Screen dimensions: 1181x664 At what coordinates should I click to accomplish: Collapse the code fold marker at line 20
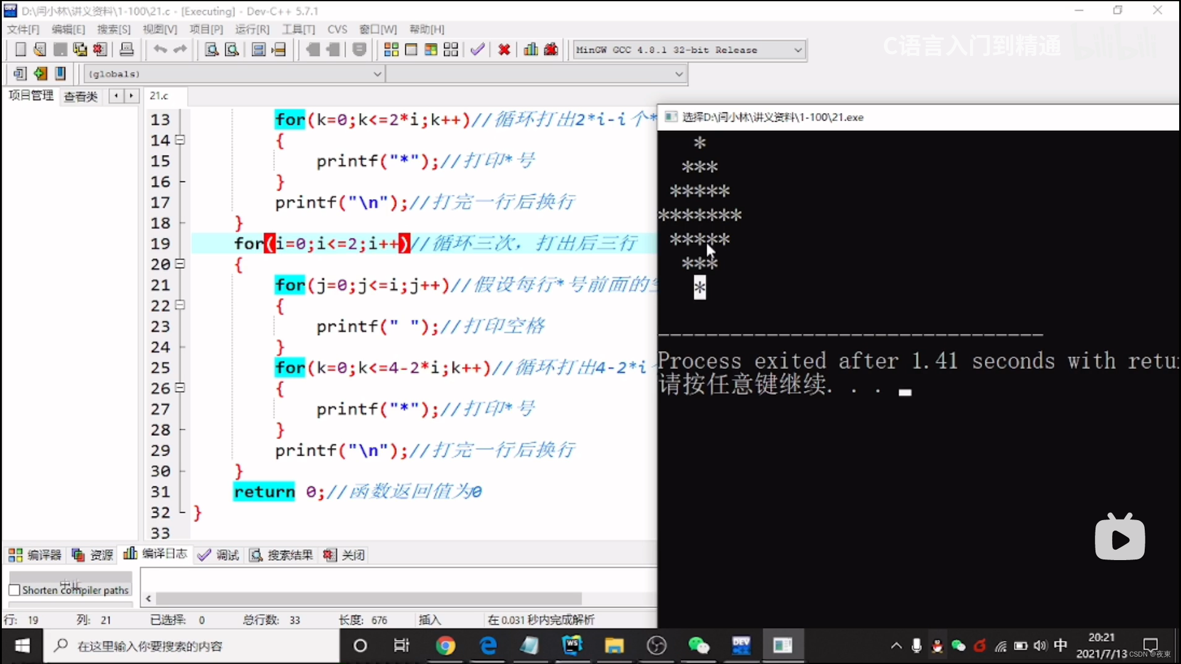(180, 263)
